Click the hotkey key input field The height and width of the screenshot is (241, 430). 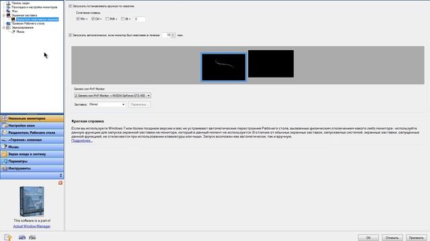140,19
